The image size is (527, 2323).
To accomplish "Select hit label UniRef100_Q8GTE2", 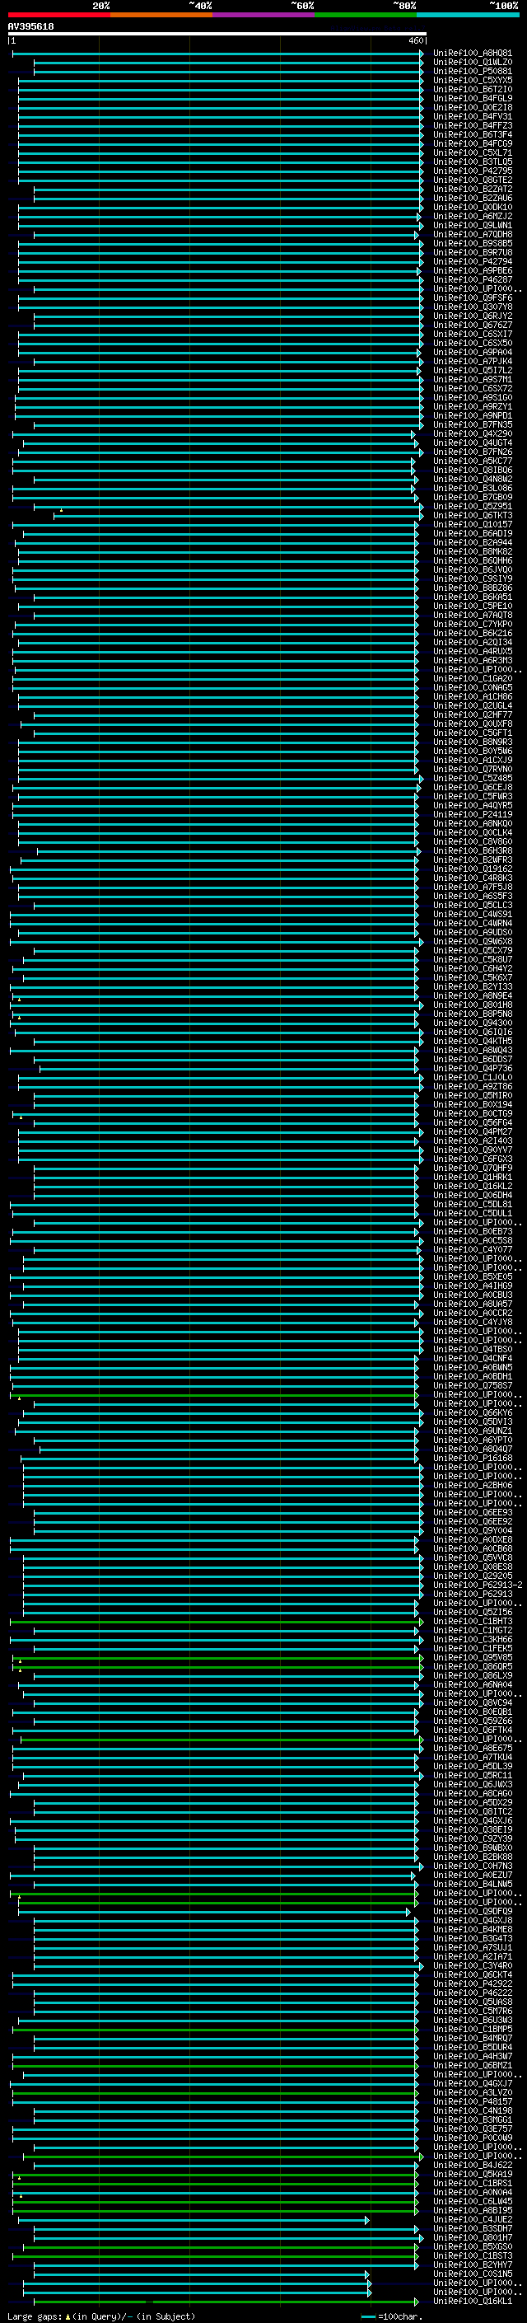I will [x=472, y=180].
